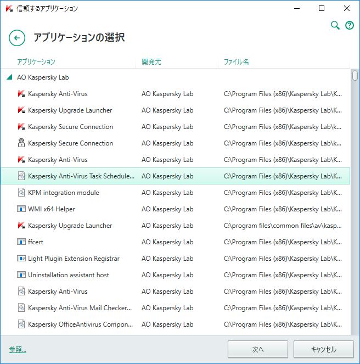
Task: Click the KPM integration module file icon
Action: (21, 193)
